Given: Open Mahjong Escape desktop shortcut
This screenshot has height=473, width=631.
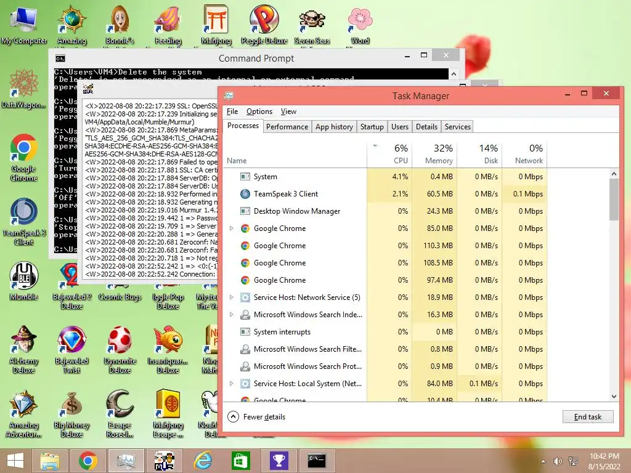Looking at the screenshot, I should [x=168, y=413].
